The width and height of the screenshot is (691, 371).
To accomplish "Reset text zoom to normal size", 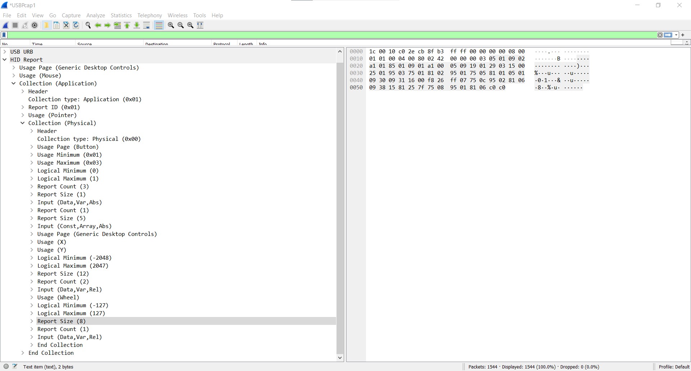I will (190, 25).
